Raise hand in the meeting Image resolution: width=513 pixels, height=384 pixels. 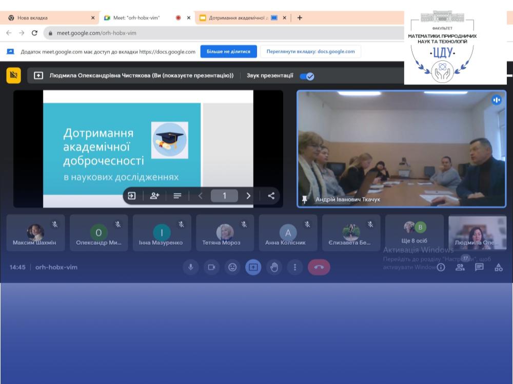(x=274, y=267)
